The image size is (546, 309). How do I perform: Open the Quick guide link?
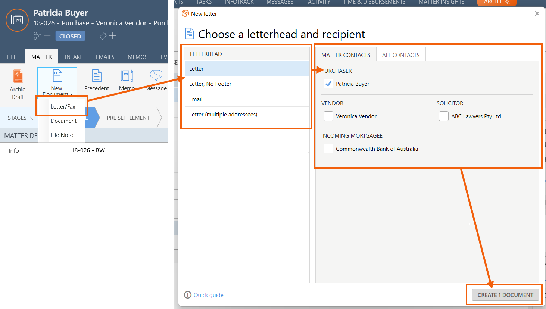[x=209, y=295]
